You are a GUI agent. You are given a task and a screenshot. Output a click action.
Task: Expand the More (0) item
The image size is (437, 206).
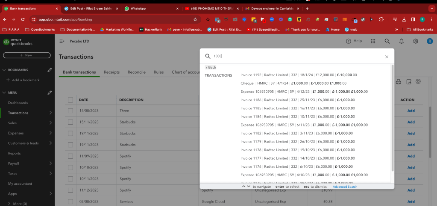click(x=17, y=204)
